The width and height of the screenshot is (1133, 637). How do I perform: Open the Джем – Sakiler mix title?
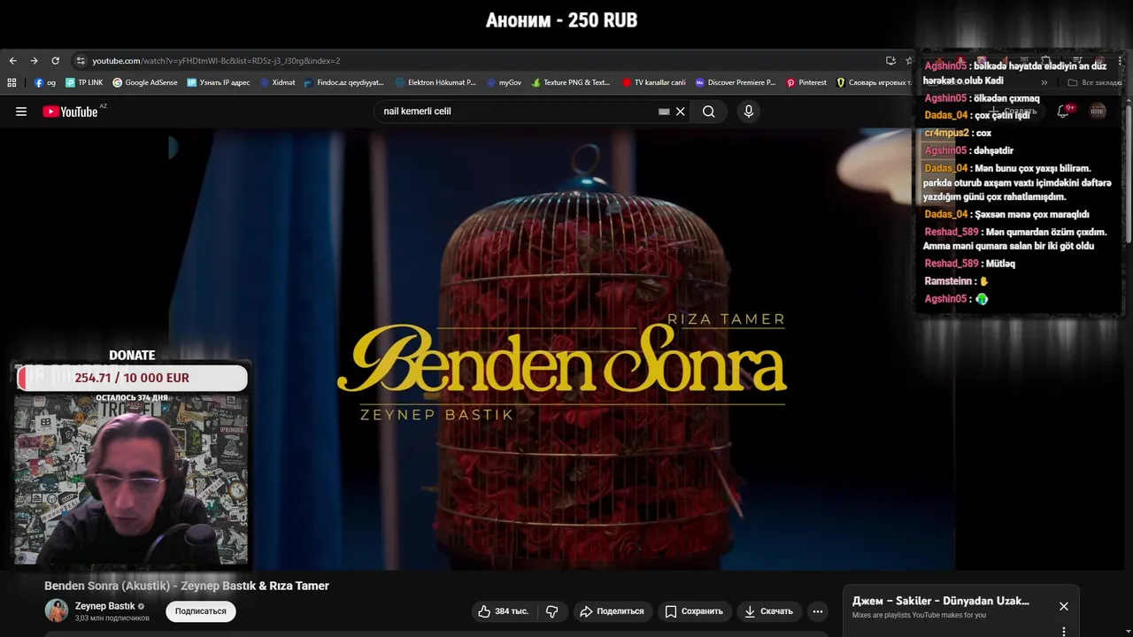tap(941, 601)
